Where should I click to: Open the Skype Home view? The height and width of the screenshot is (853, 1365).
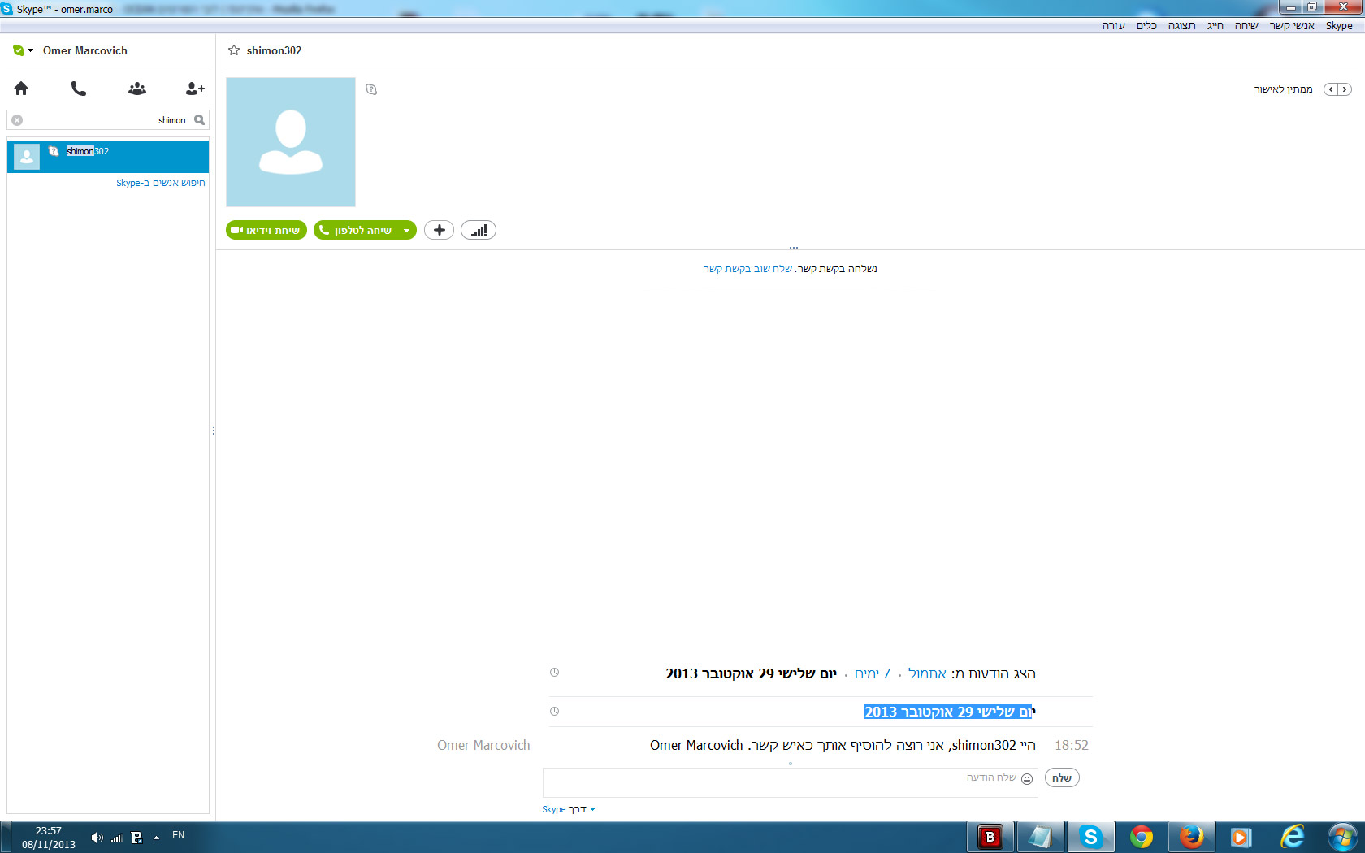point(21,89)
